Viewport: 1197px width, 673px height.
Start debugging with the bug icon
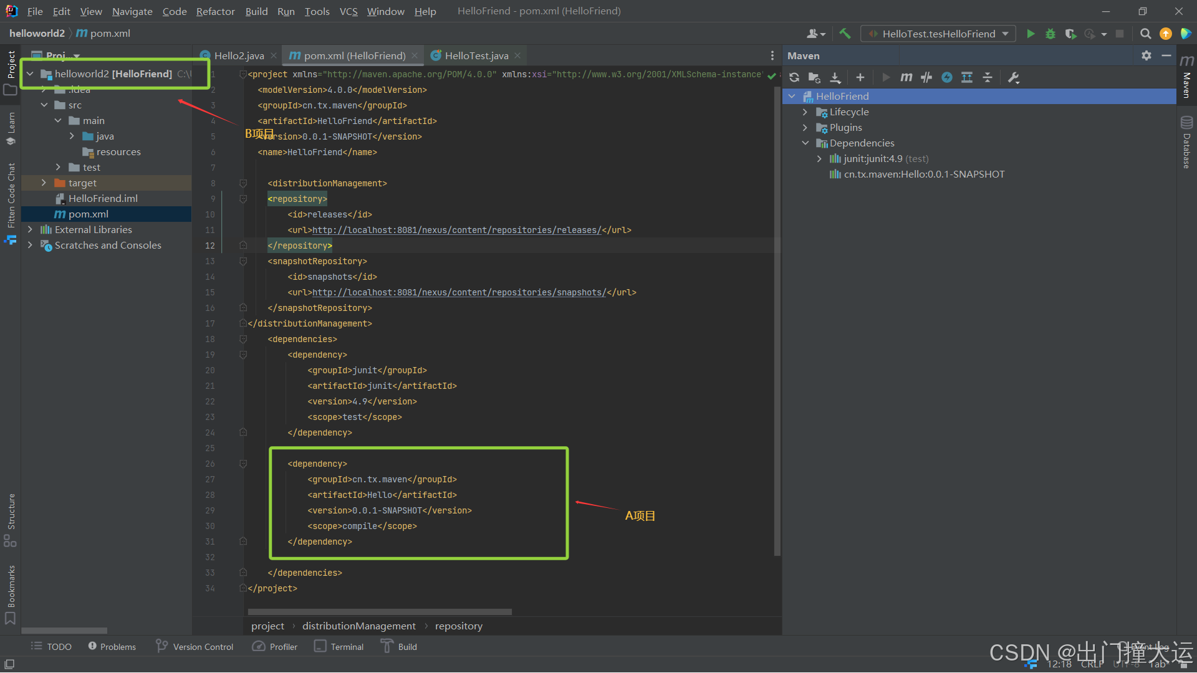pos(1050,34)
